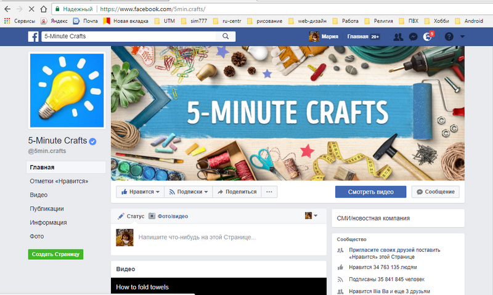Screen dimensions: 493x295
Task: Open Почта bookmark
Action: pyautogui.click(x=85, y=21)
